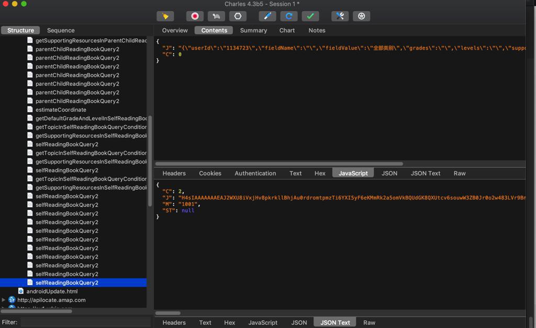The height and width of the screenshot is (328, 536).
Task: Click the Compose pen icon in toolbar
Action: coord(267,16)
